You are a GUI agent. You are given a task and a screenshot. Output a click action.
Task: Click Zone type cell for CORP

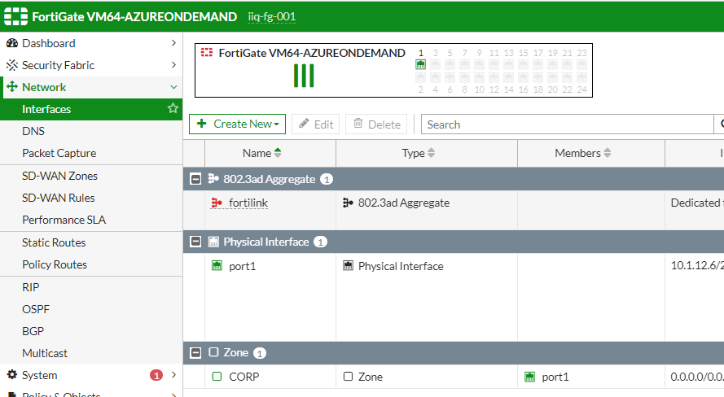pyautogui.click(x=427, y=377)
